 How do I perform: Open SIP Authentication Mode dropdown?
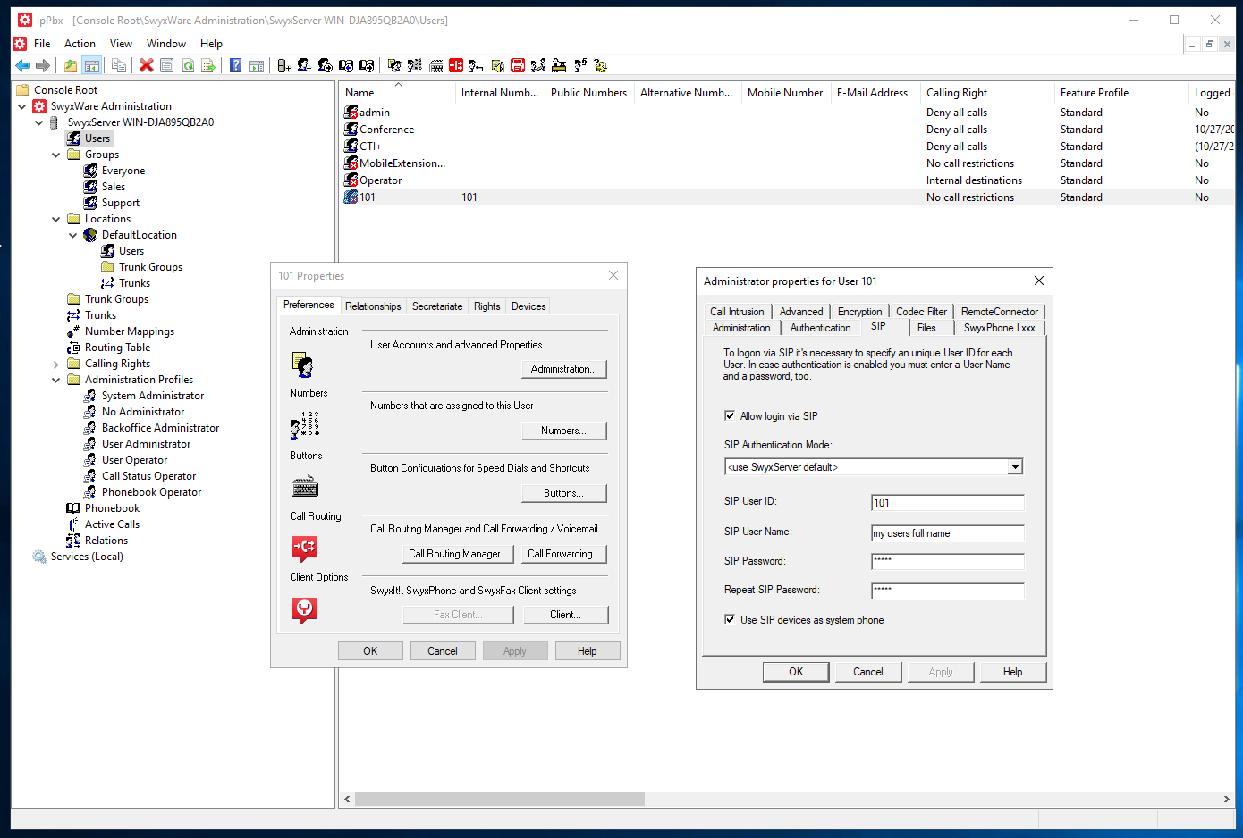(x=1015, y=467)
